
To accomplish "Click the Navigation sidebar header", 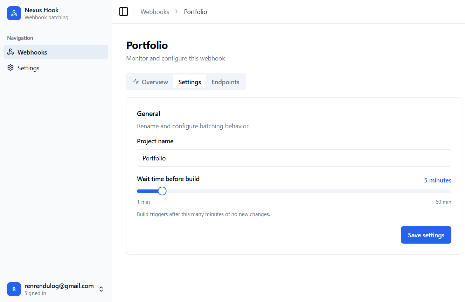I will point(20,38).
